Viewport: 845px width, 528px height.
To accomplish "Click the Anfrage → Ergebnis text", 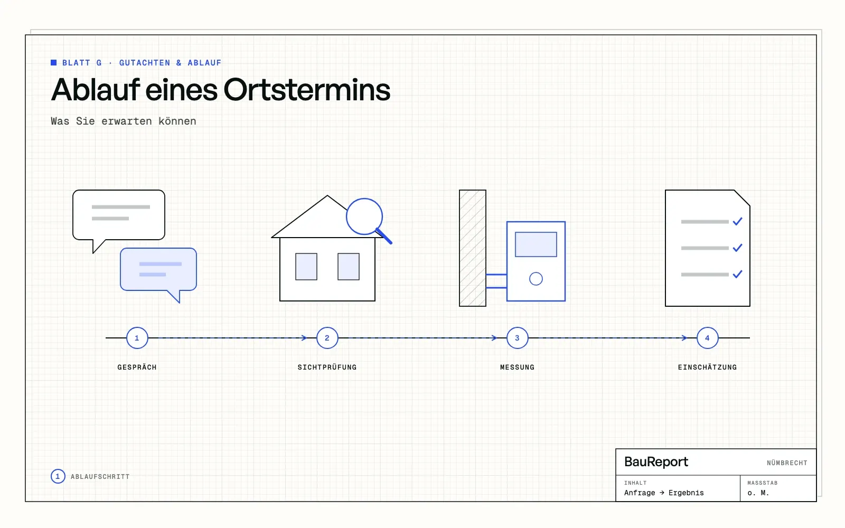I will 664,493.
